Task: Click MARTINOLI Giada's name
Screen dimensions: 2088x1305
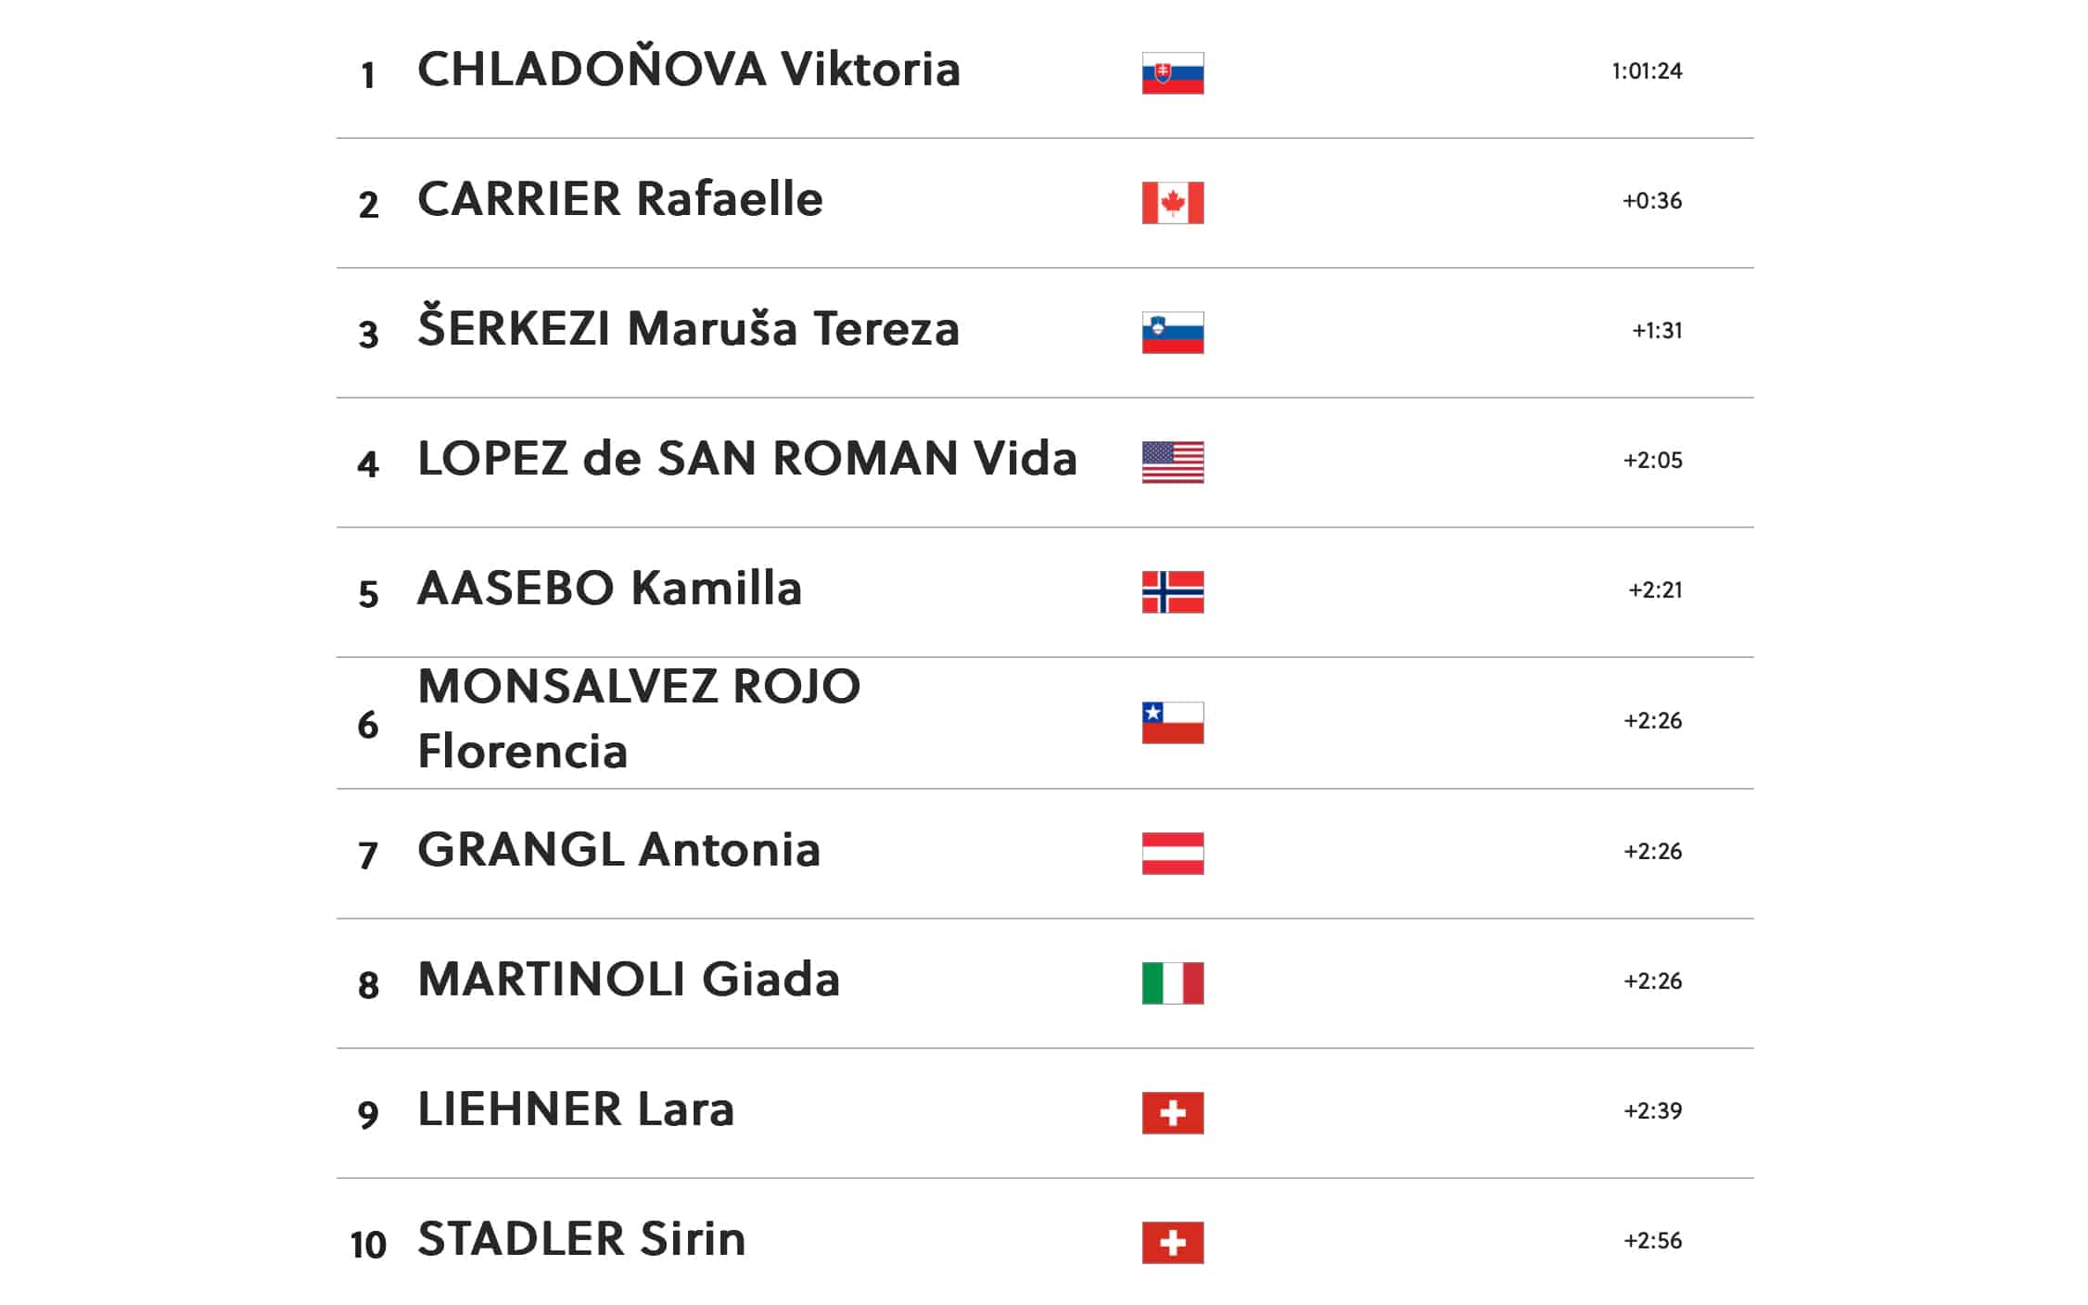Action: (x=629, y=981)
